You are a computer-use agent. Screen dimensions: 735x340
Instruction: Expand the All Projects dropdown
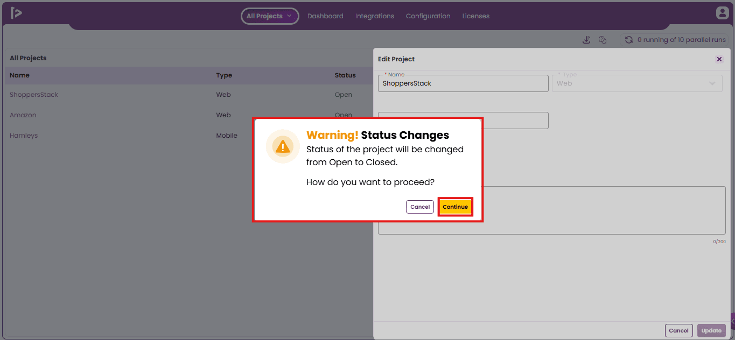[x=270, y=16]
